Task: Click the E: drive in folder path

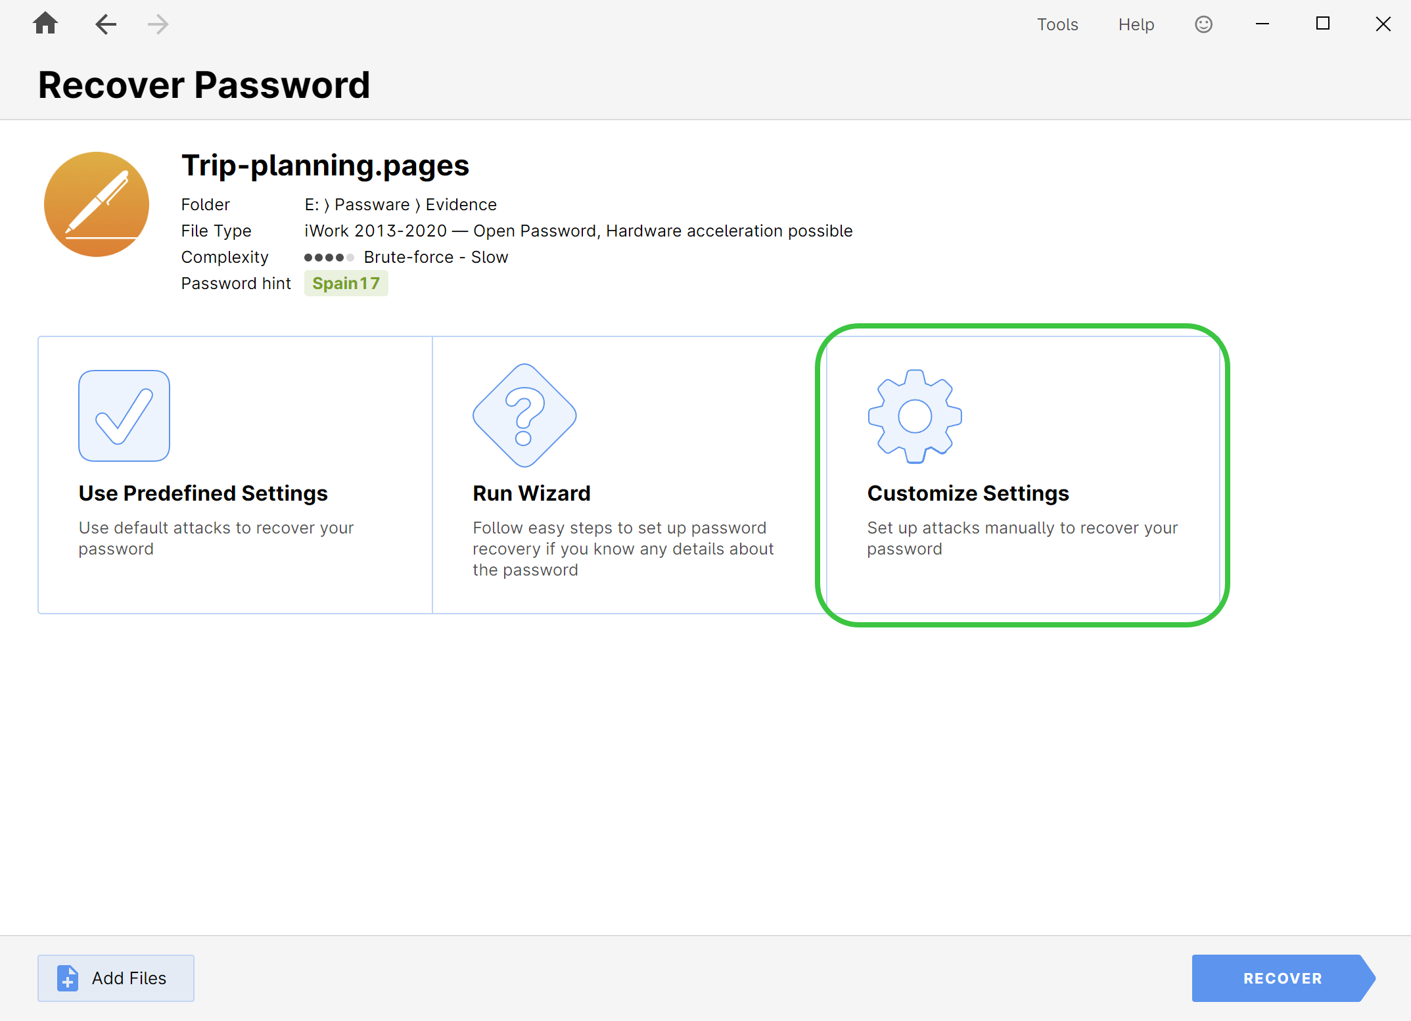Action: point(312,204)
